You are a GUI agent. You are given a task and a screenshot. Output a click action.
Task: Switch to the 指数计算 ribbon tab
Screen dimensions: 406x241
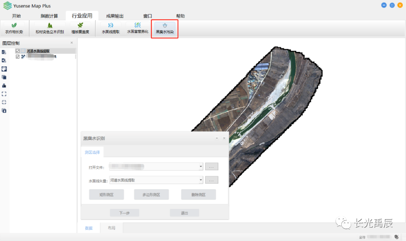49,16
